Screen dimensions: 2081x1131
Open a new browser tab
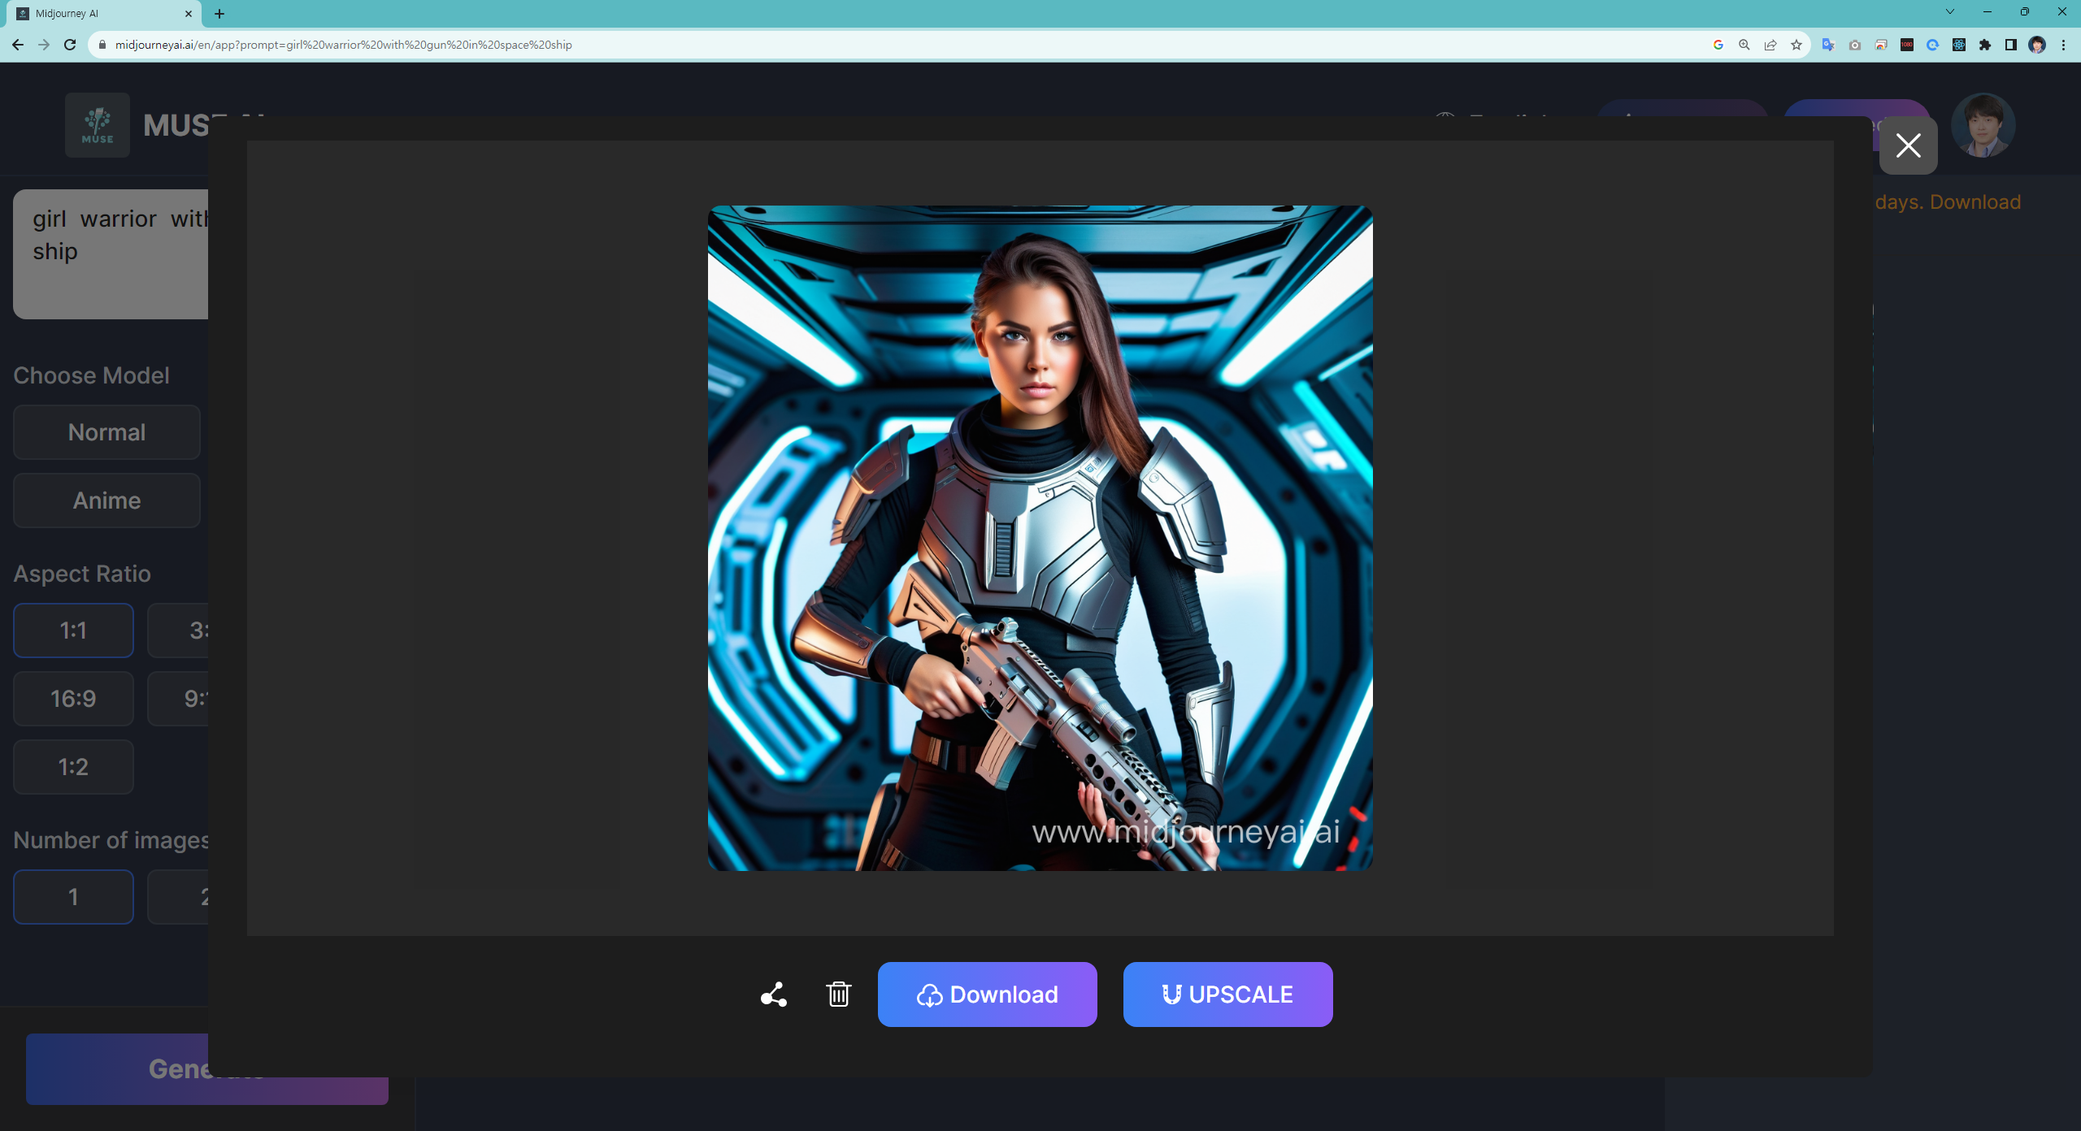pyautogui.click(x=219, y=14)
